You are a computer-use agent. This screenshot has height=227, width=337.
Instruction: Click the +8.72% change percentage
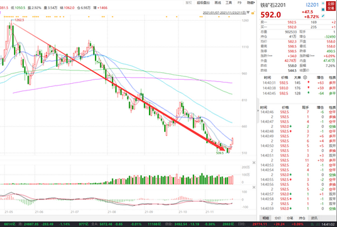click(x=312, y=17)
